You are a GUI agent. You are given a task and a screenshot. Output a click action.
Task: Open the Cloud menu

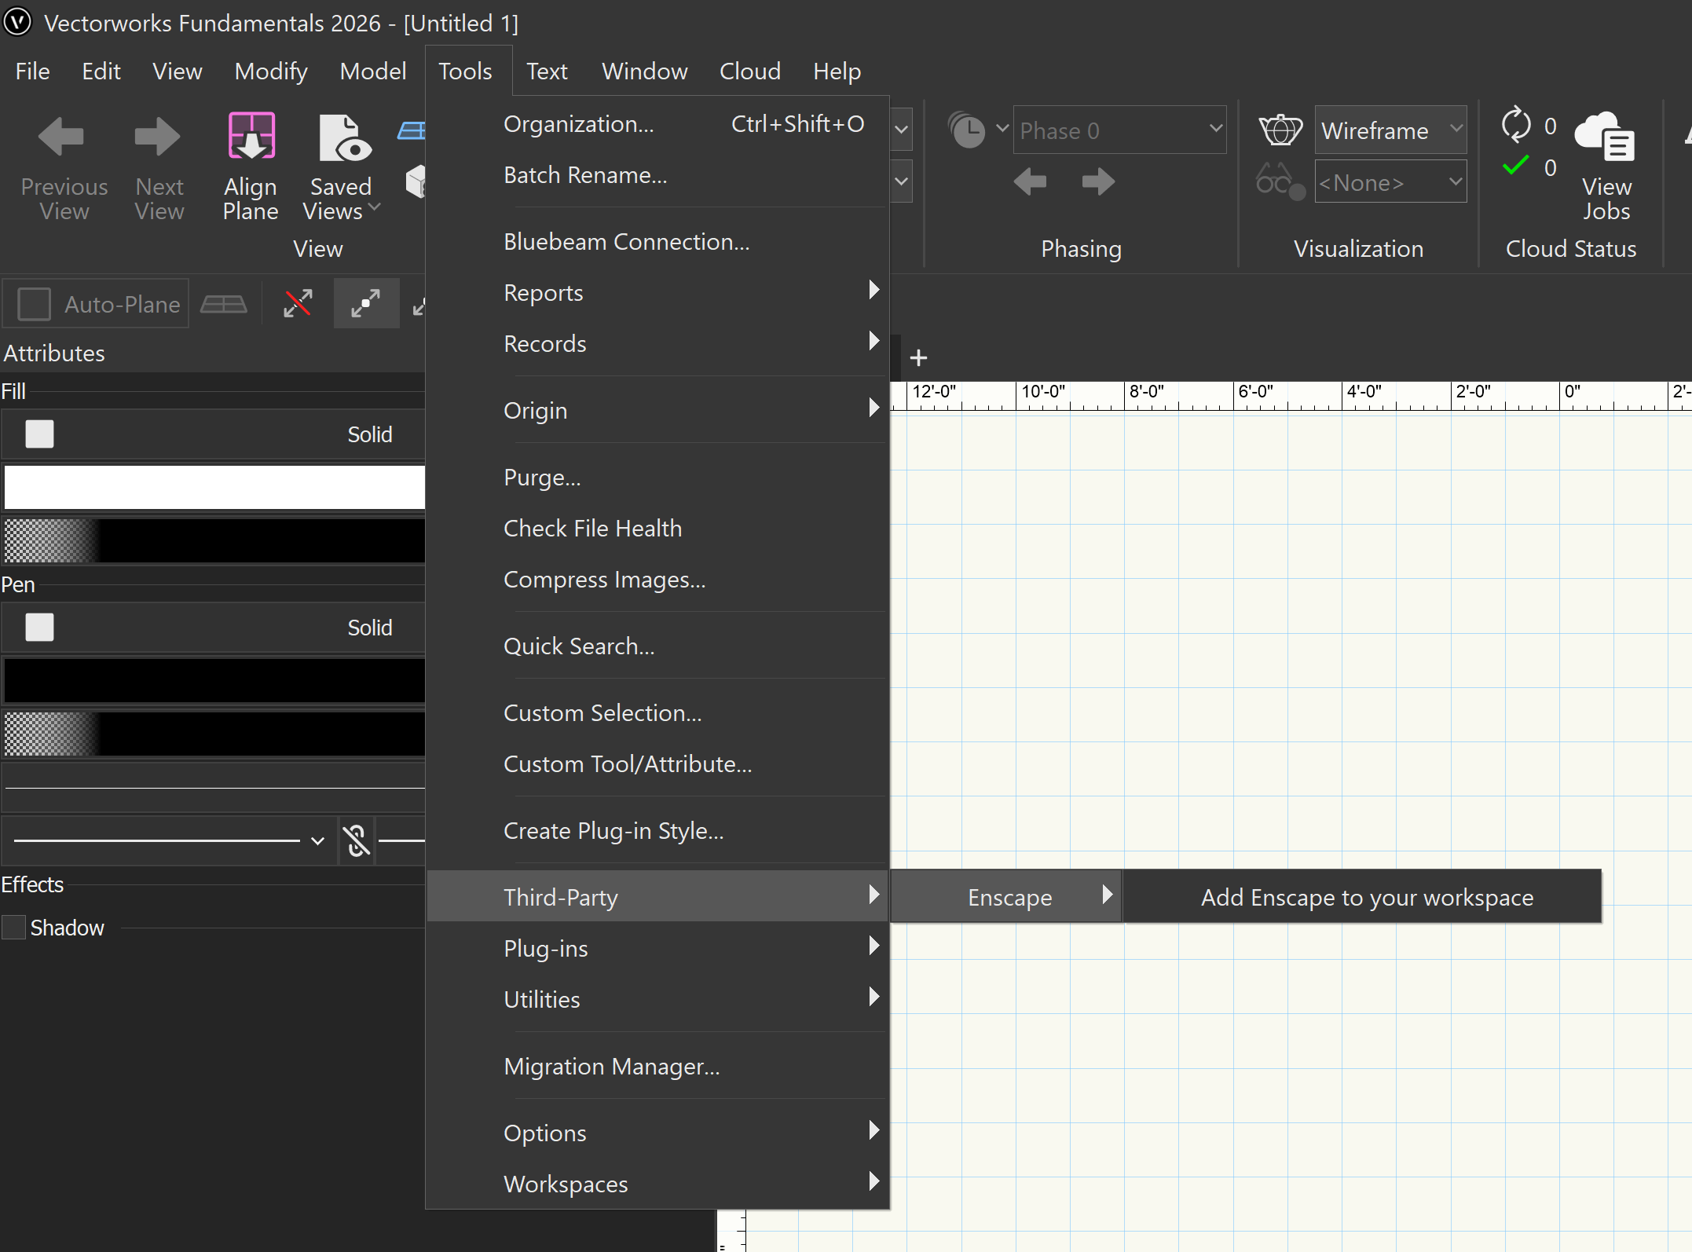coord(750,71)
